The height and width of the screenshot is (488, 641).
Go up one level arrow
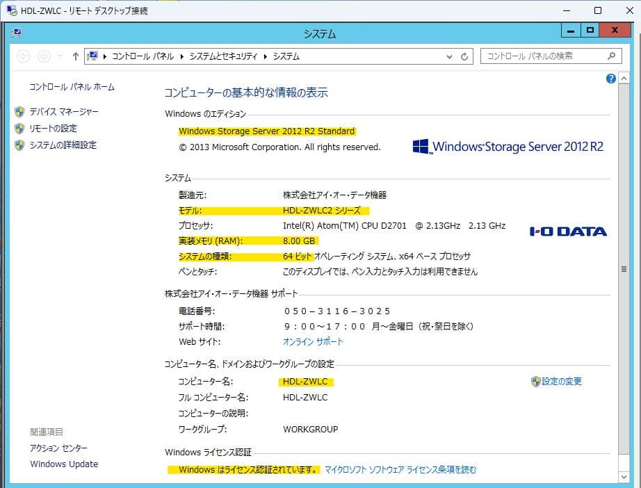[75, 56]
